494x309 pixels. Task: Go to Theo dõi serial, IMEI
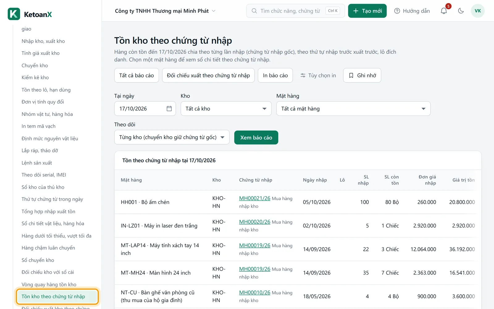(44, 175)
